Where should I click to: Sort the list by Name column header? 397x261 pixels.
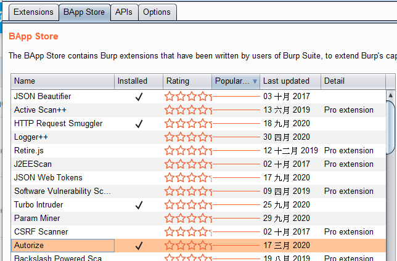62,81
